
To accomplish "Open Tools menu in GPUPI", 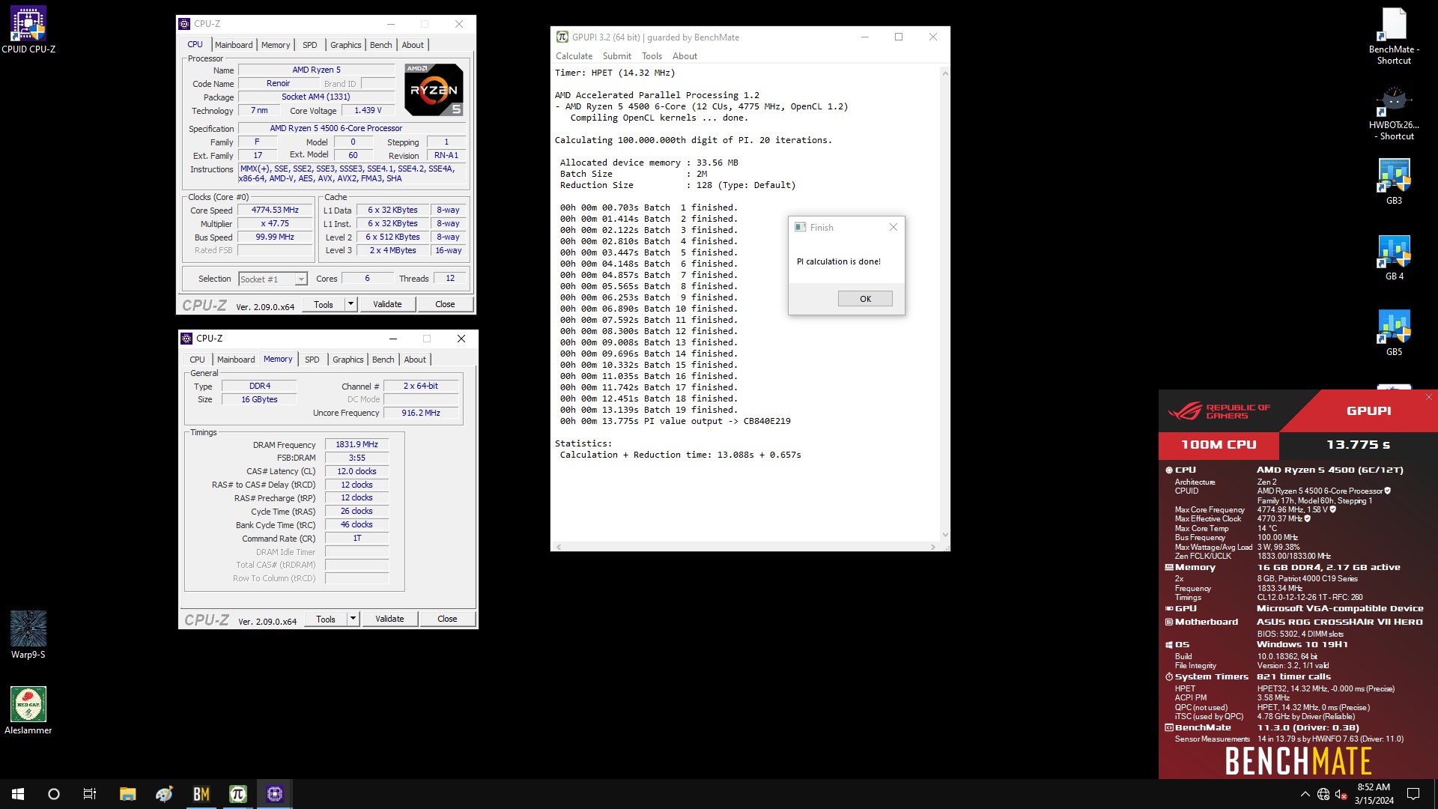I will coord(652,56).
